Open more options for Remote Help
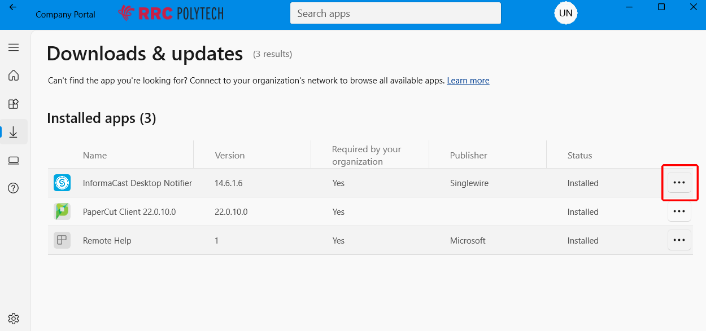This screenshot has height=331, width=706. (679, 240)
